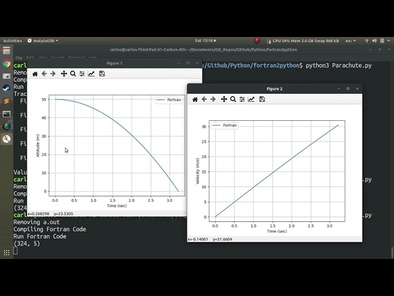Open Edit axis parameters in Figure 2

(x=251, y=99)
